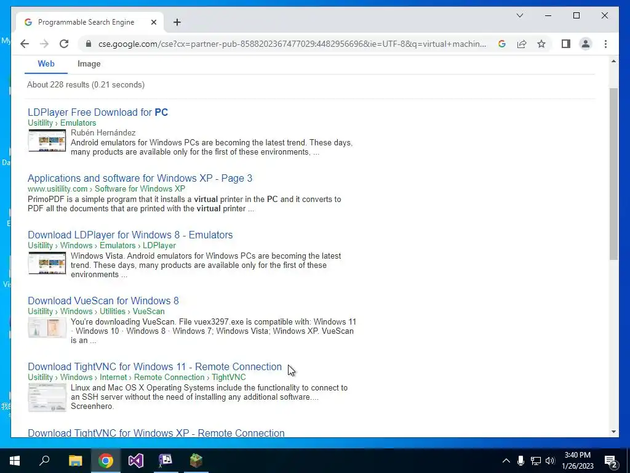
Task: Show hidden system tray icons
Action: click(506, 461)
